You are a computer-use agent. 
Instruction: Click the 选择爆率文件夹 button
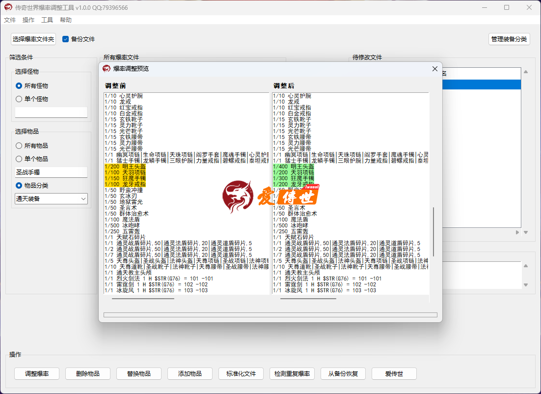[33, 39]
